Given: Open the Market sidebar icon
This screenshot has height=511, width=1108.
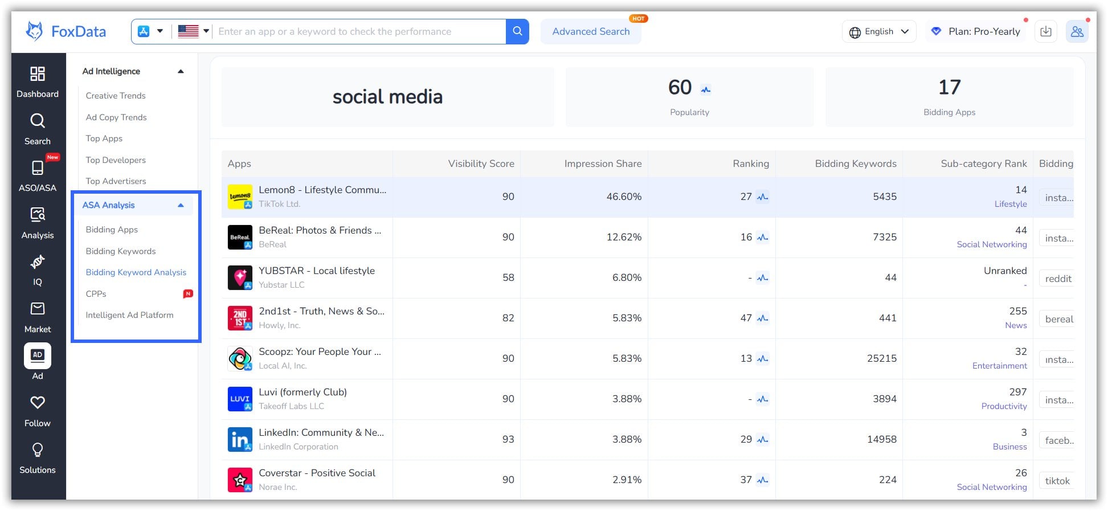Looking at the screenshot, I should tap(38, 309).
